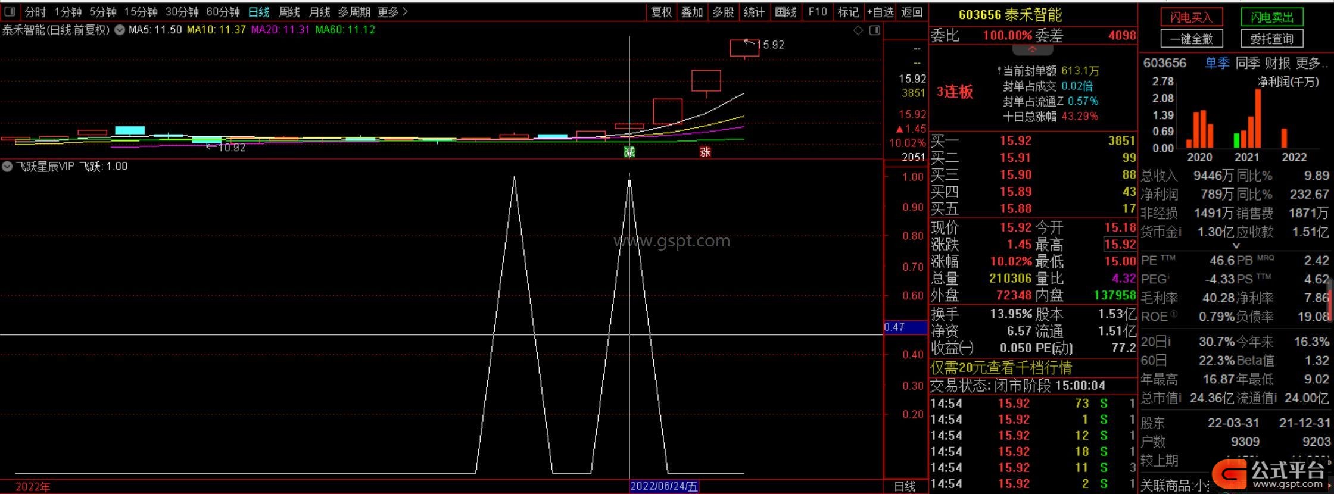
Task: Click the scrollbar in the right info panel
Action: pos(1331,301)
